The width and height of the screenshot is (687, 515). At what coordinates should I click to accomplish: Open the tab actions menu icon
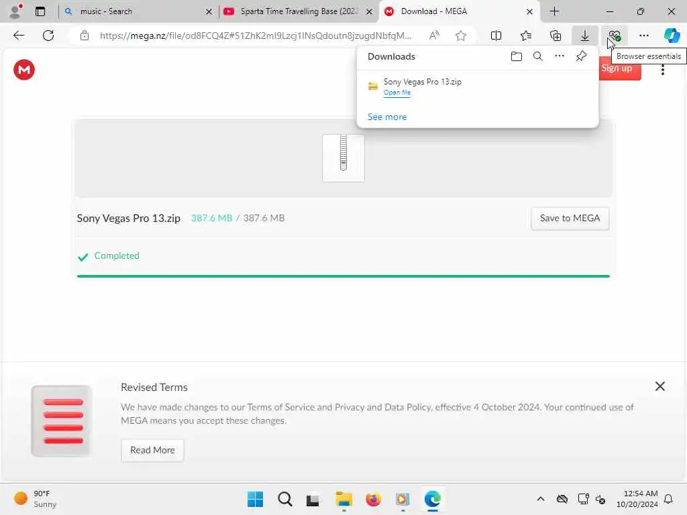[40, 11]
